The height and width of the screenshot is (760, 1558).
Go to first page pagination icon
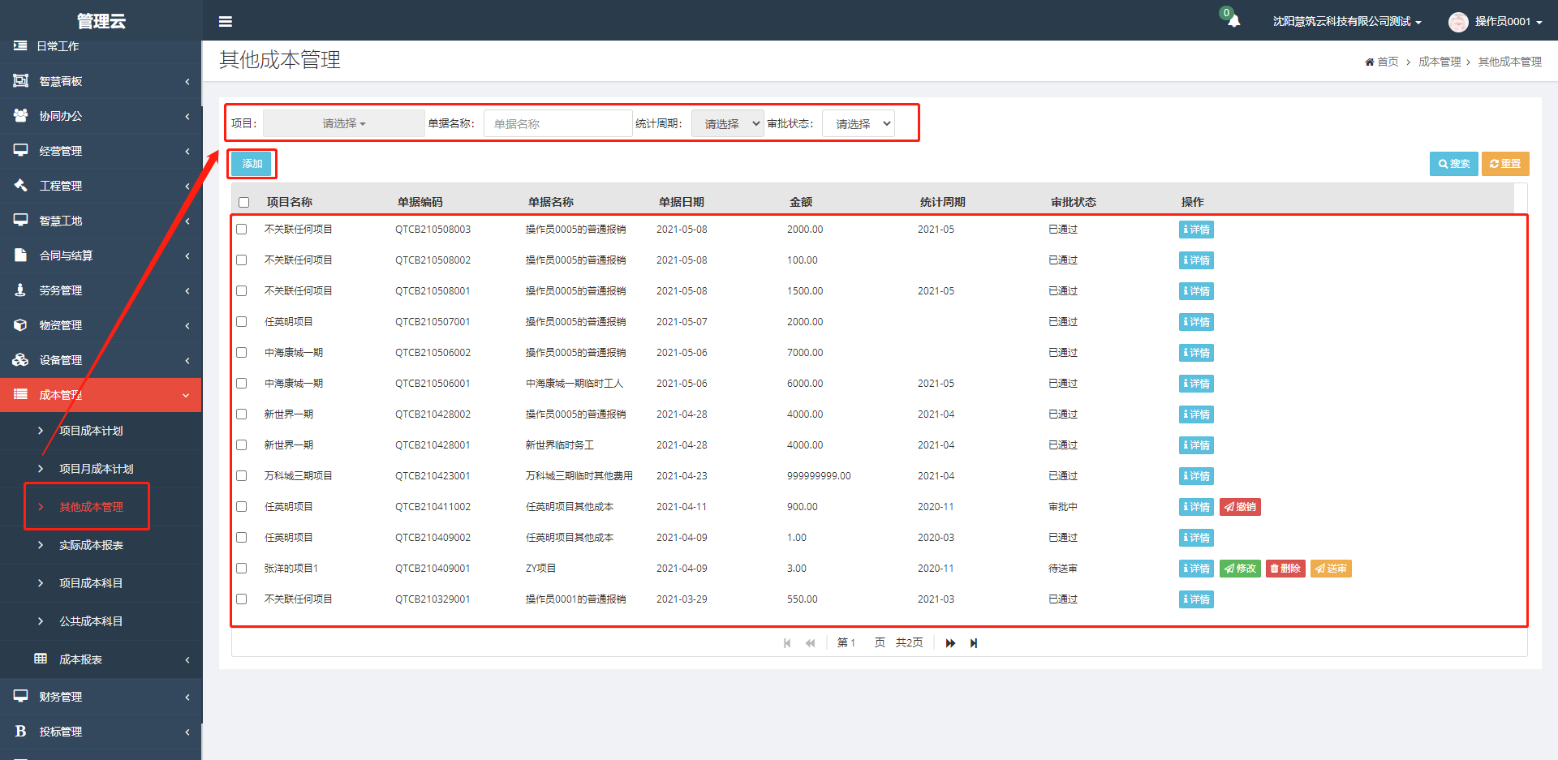(787, 643)
